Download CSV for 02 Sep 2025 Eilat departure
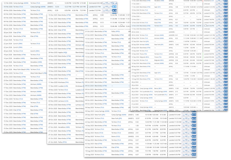This screenshot has height=160, width=231. [190, 143]
